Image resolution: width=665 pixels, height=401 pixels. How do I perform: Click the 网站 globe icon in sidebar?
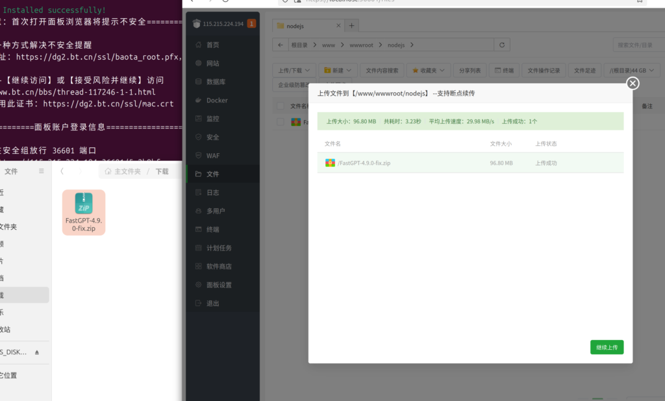pyautogui.click(x=198, y=63)
